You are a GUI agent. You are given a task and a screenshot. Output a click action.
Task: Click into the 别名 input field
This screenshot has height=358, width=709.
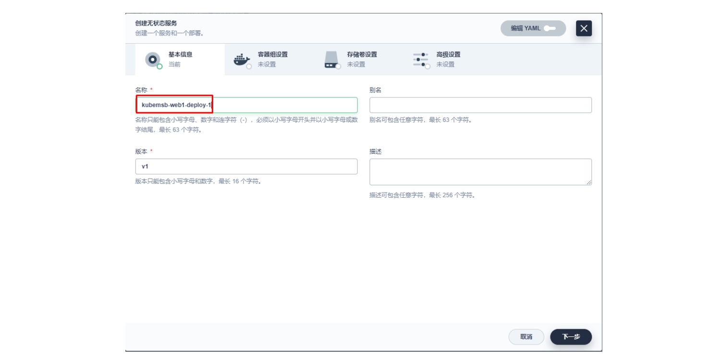480,105
